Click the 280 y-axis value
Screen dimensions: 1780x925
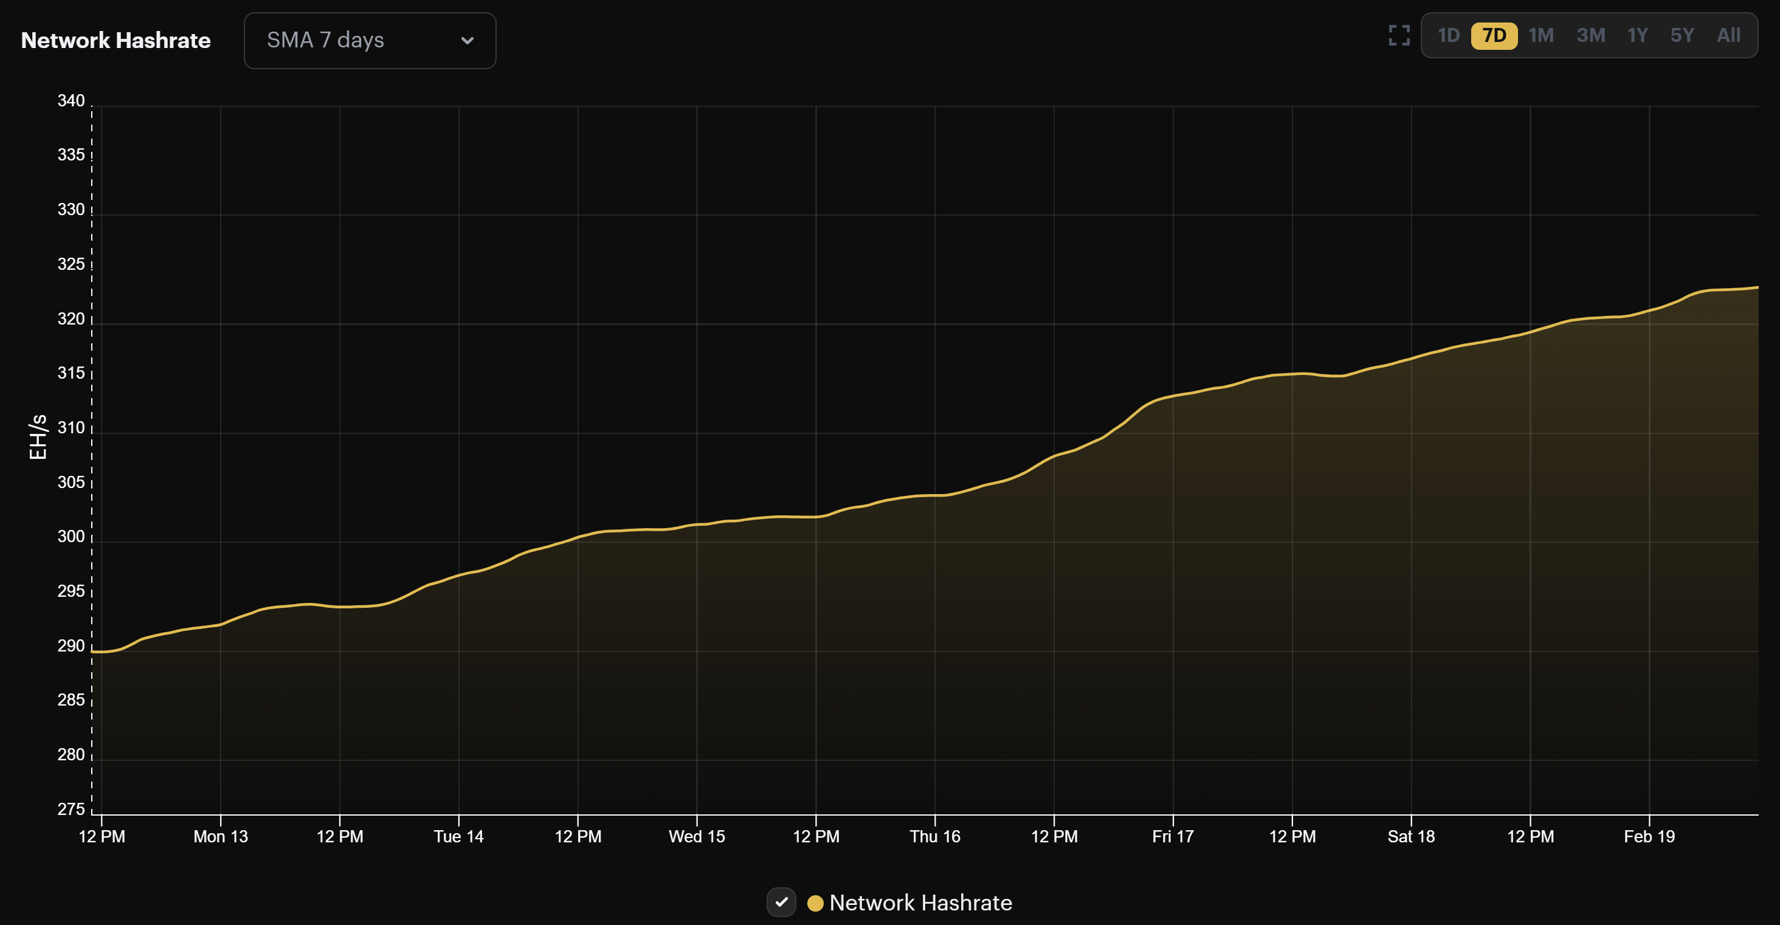[x=71, y=755]
